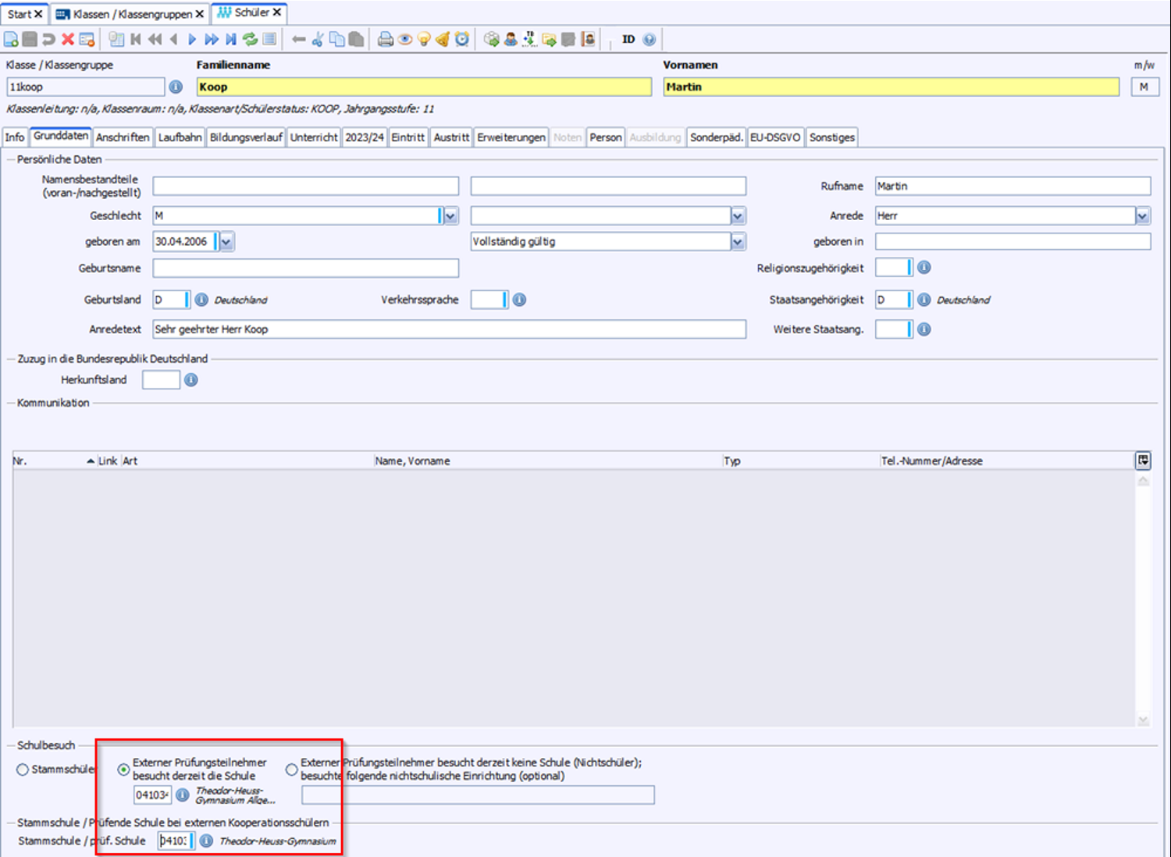
Task: Click the new record icon in toolbar
Action: coord(11,39)
